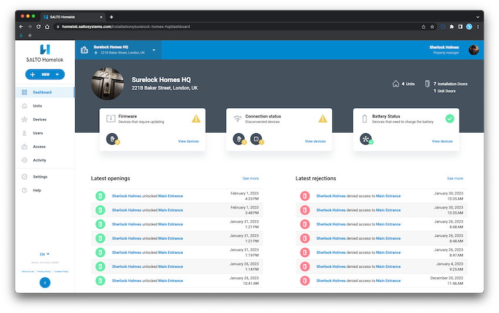The image size is (499, 313).
Task: View devices on the Battery Status card
Action: 442,142
